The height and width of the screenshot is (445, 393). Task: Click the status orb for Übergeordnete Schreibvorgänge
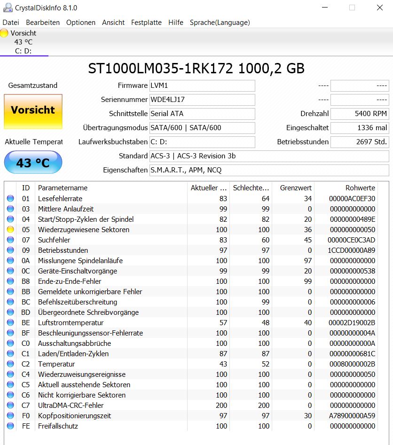10,312
